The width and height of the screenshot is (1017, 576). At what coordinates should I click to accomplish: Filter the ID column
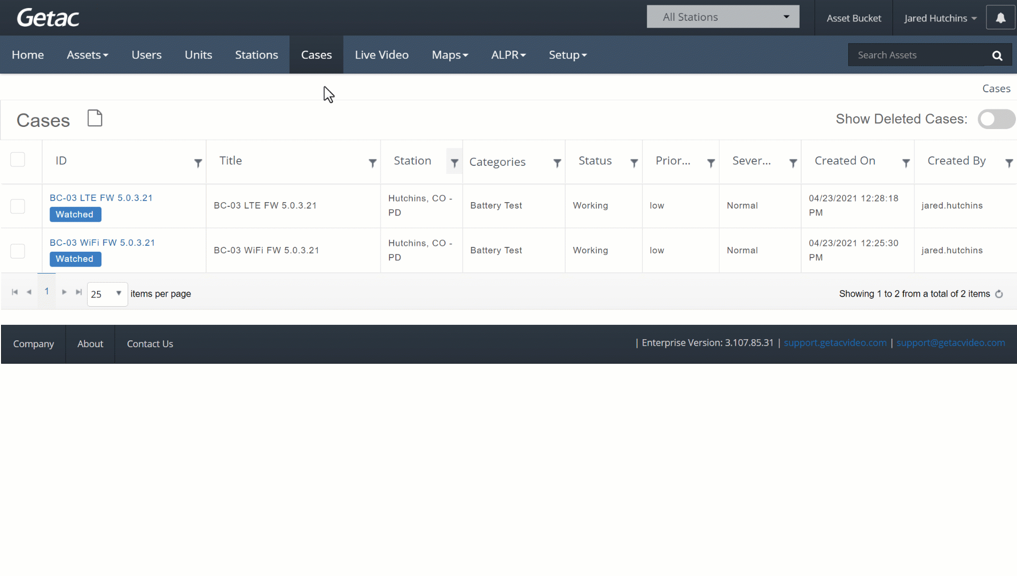(x=198, y=163)
